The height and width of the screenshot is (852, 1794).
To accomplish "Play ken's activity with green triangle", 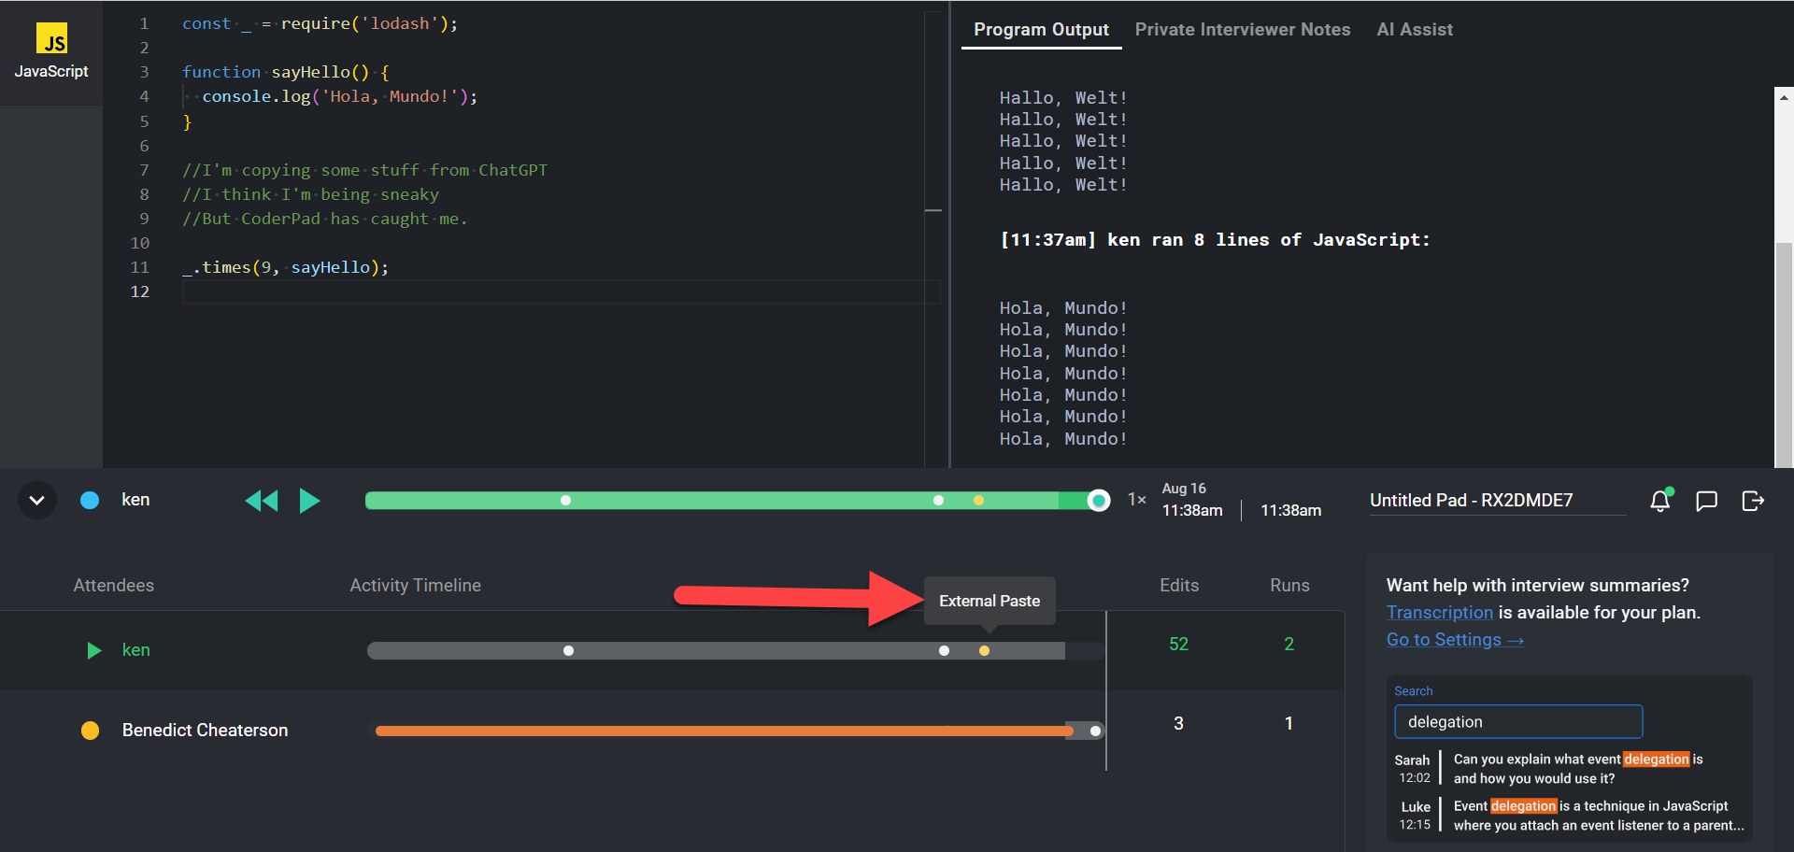I will point(93,650).
